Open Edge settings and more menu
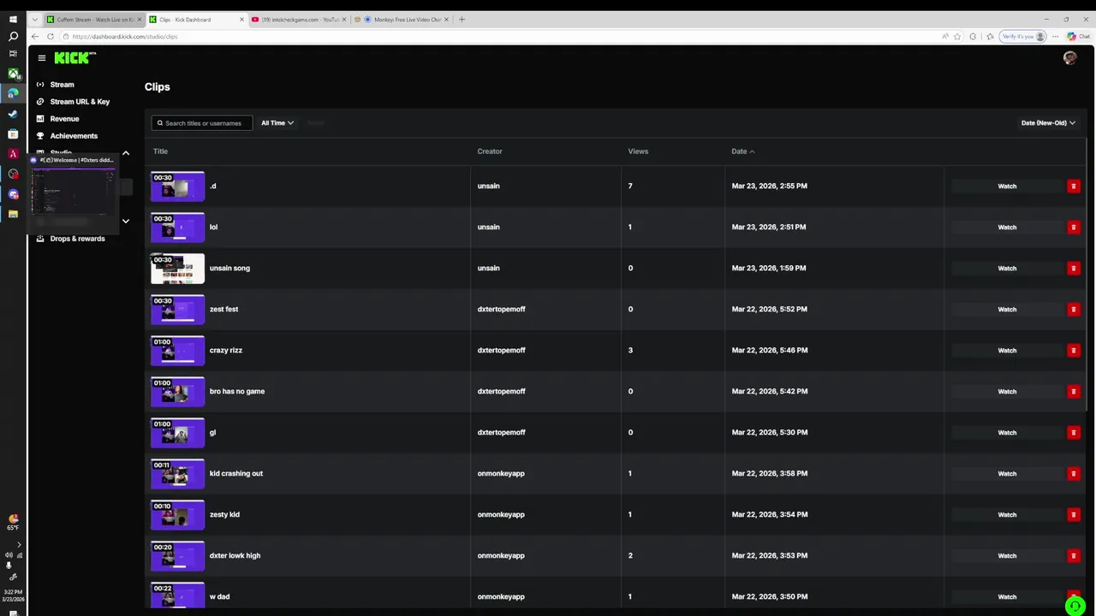Image resolution: width=1096 pixels, height=616 pixels. 1055,37
